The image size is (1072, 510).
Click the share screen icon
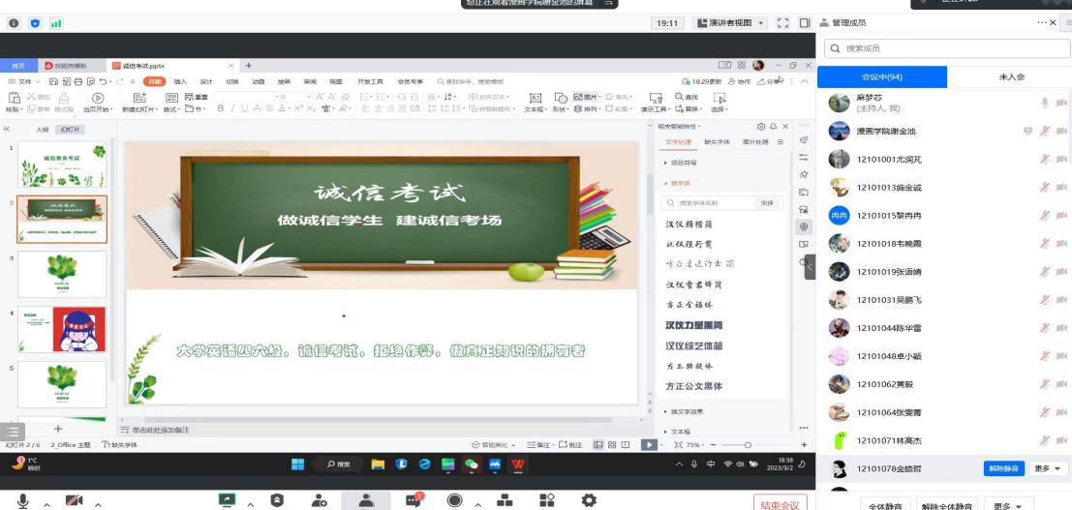click(228, 500)
